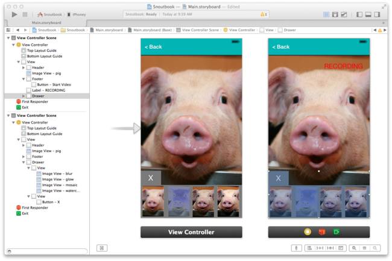Click the zoom in canvas button
This screenshot has width=392, height=261.
[375, 248]
